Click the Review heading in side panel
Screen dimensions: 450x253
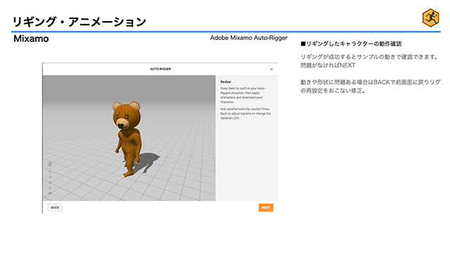click(226, 82)
